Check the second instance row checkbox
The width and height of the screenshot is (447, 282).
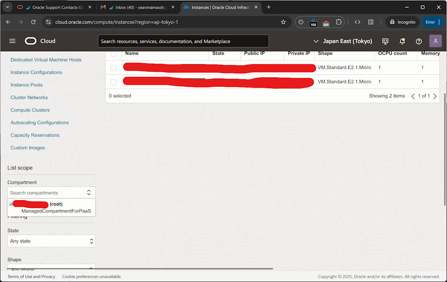click(114, 82)
